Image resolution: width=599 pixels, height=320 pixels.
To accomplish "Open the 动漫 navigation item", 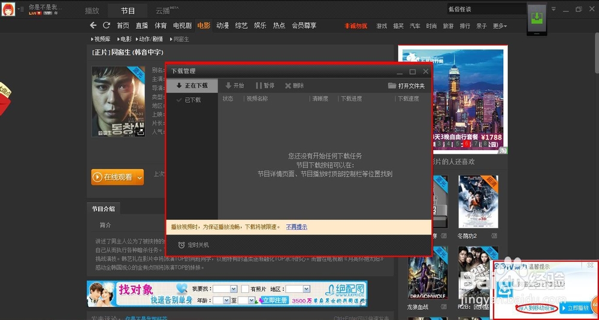I will pyautogui.click(x=222, y=26).
